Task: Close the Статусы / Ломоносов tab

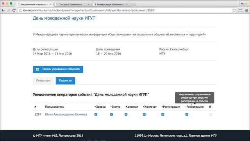Action: click(x=89, y=4)
